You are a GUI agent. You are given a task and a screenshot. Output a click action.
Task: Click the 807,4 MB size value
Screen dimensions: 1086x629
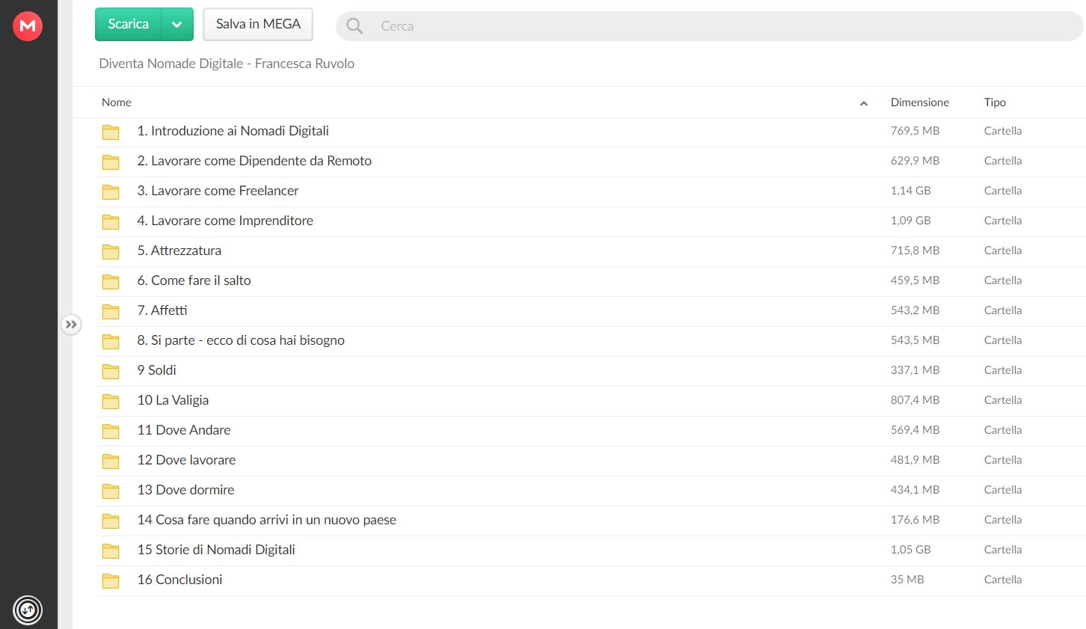[915, 400]
